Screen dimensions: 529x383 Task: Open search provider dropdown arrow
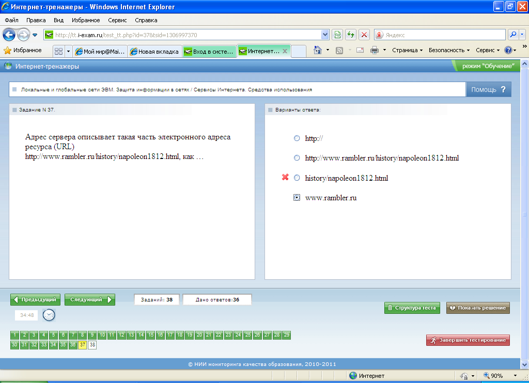[x=522, y=35]
